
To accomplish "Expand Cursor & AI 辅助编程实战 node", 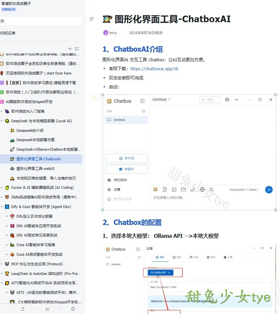I will click(2, 188).
